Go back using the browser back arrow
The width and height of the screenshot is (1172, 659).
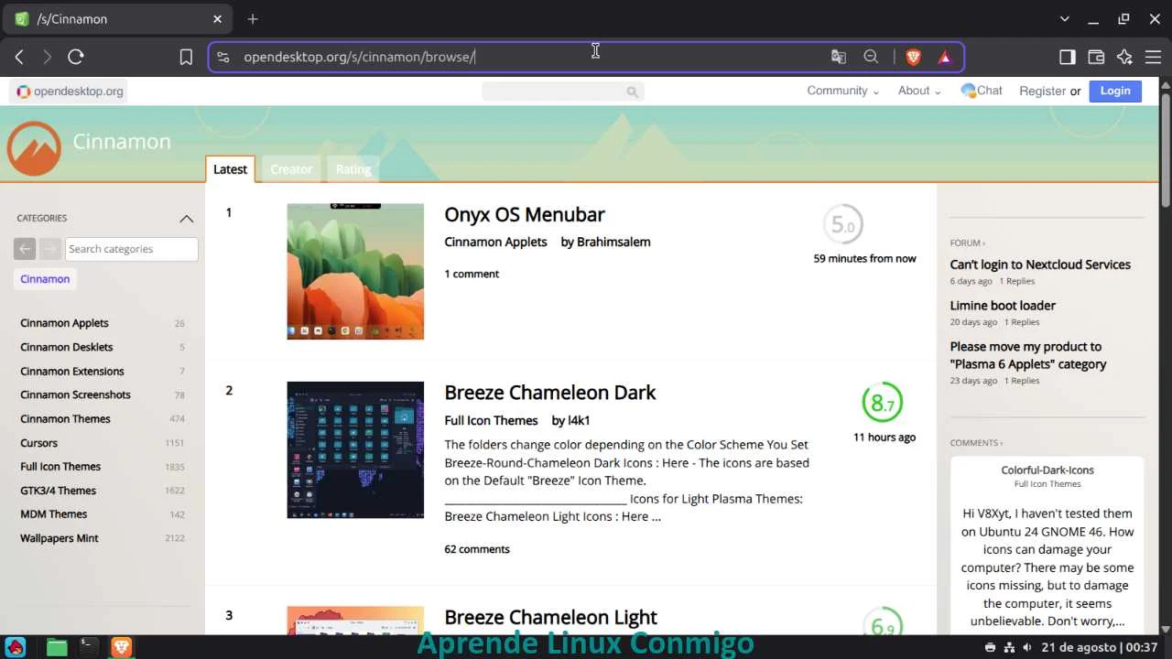pos(19,57)
